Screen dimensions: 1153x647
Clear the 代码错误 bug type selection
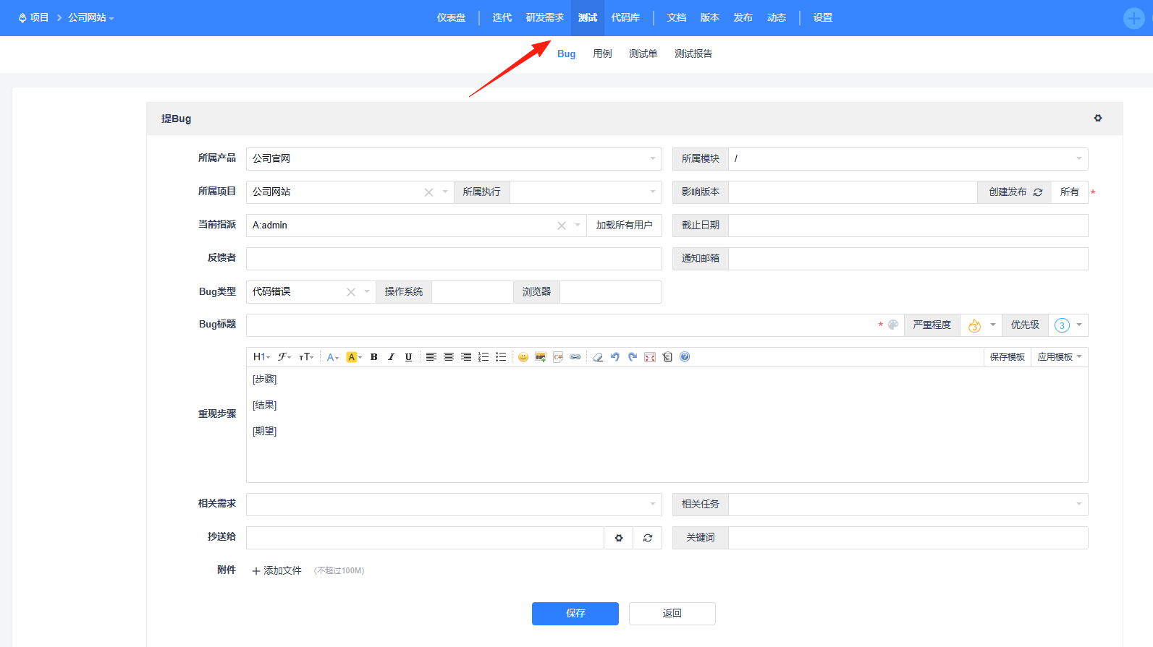pyautogui.click(x=351, y=292)
